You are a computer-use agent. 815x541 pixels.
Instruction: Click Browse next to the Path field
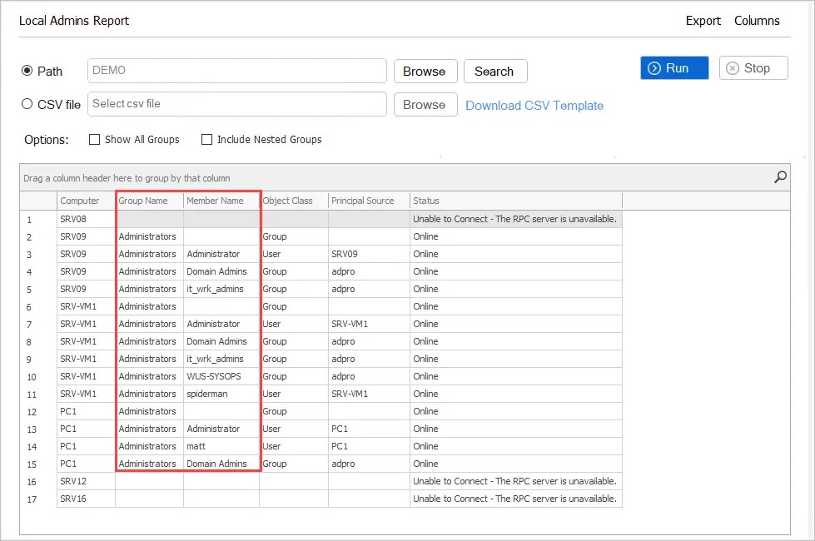click(425, 72)
